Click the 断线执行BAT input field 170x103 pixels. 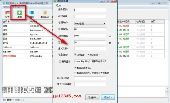90,78
